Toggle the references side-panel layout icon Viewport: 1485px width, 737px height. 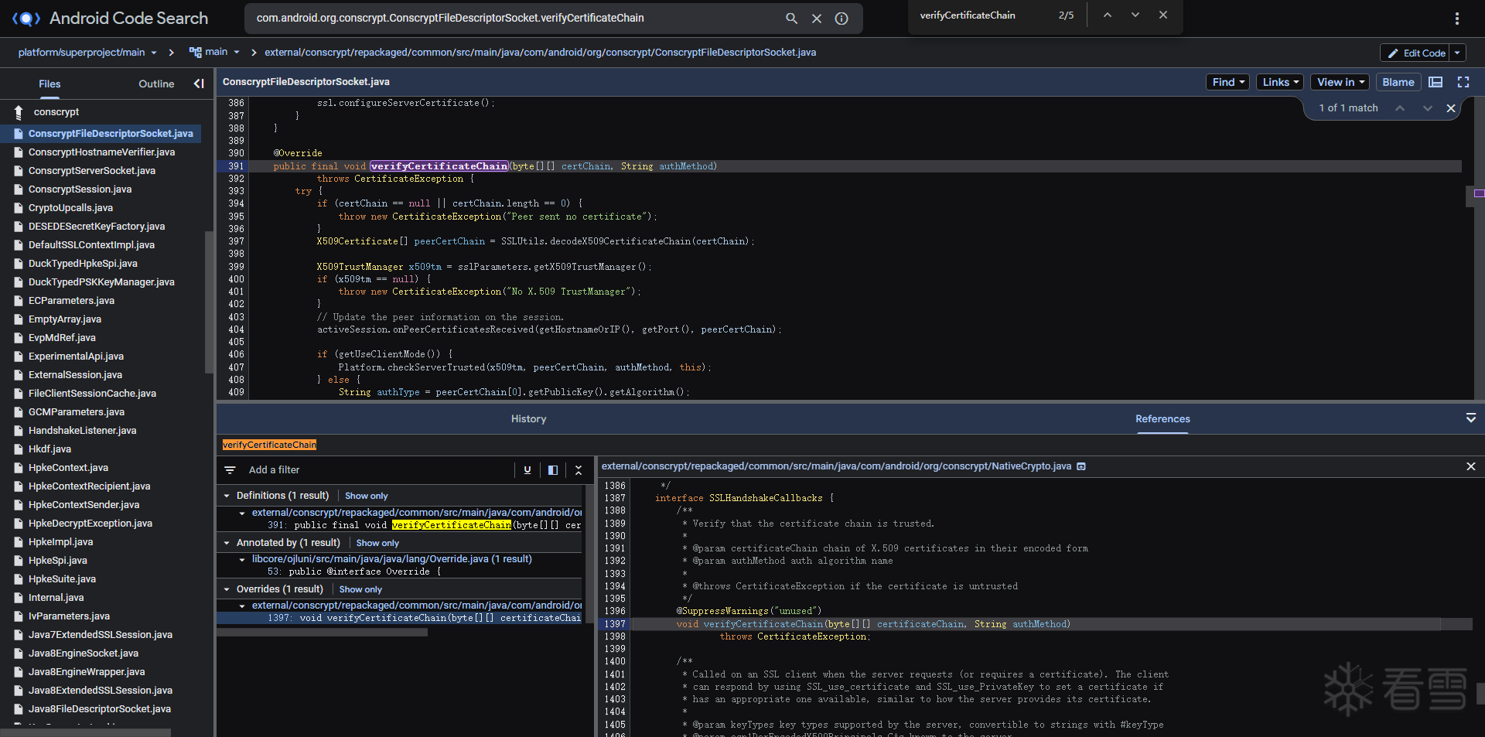(553, 470)
